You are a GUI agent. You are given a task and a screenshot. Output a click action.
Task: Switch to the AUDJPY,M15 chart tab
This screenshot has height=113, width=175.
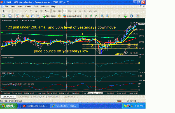pyautogui.click(x=39, y=97)
